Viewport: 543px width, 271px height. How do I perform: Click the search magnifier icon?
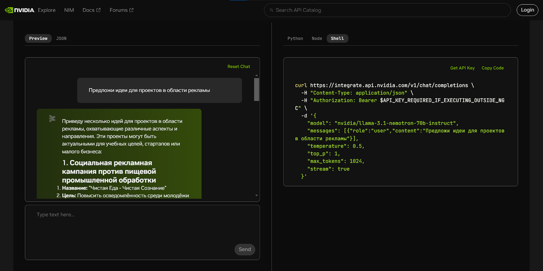pos(271,10)
